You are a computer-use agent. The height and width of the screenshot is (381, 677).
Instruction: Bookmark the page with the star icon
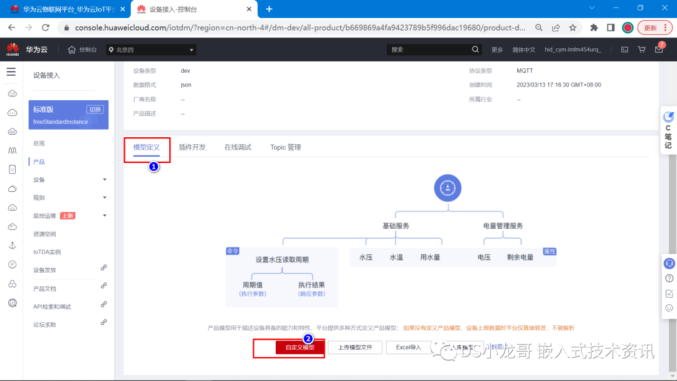click(573, 28)
